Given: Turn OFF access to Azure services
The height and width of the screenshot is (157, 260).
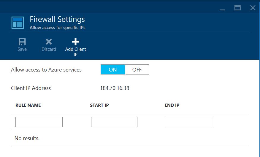Looking at the screenshot, I should 137,69.
